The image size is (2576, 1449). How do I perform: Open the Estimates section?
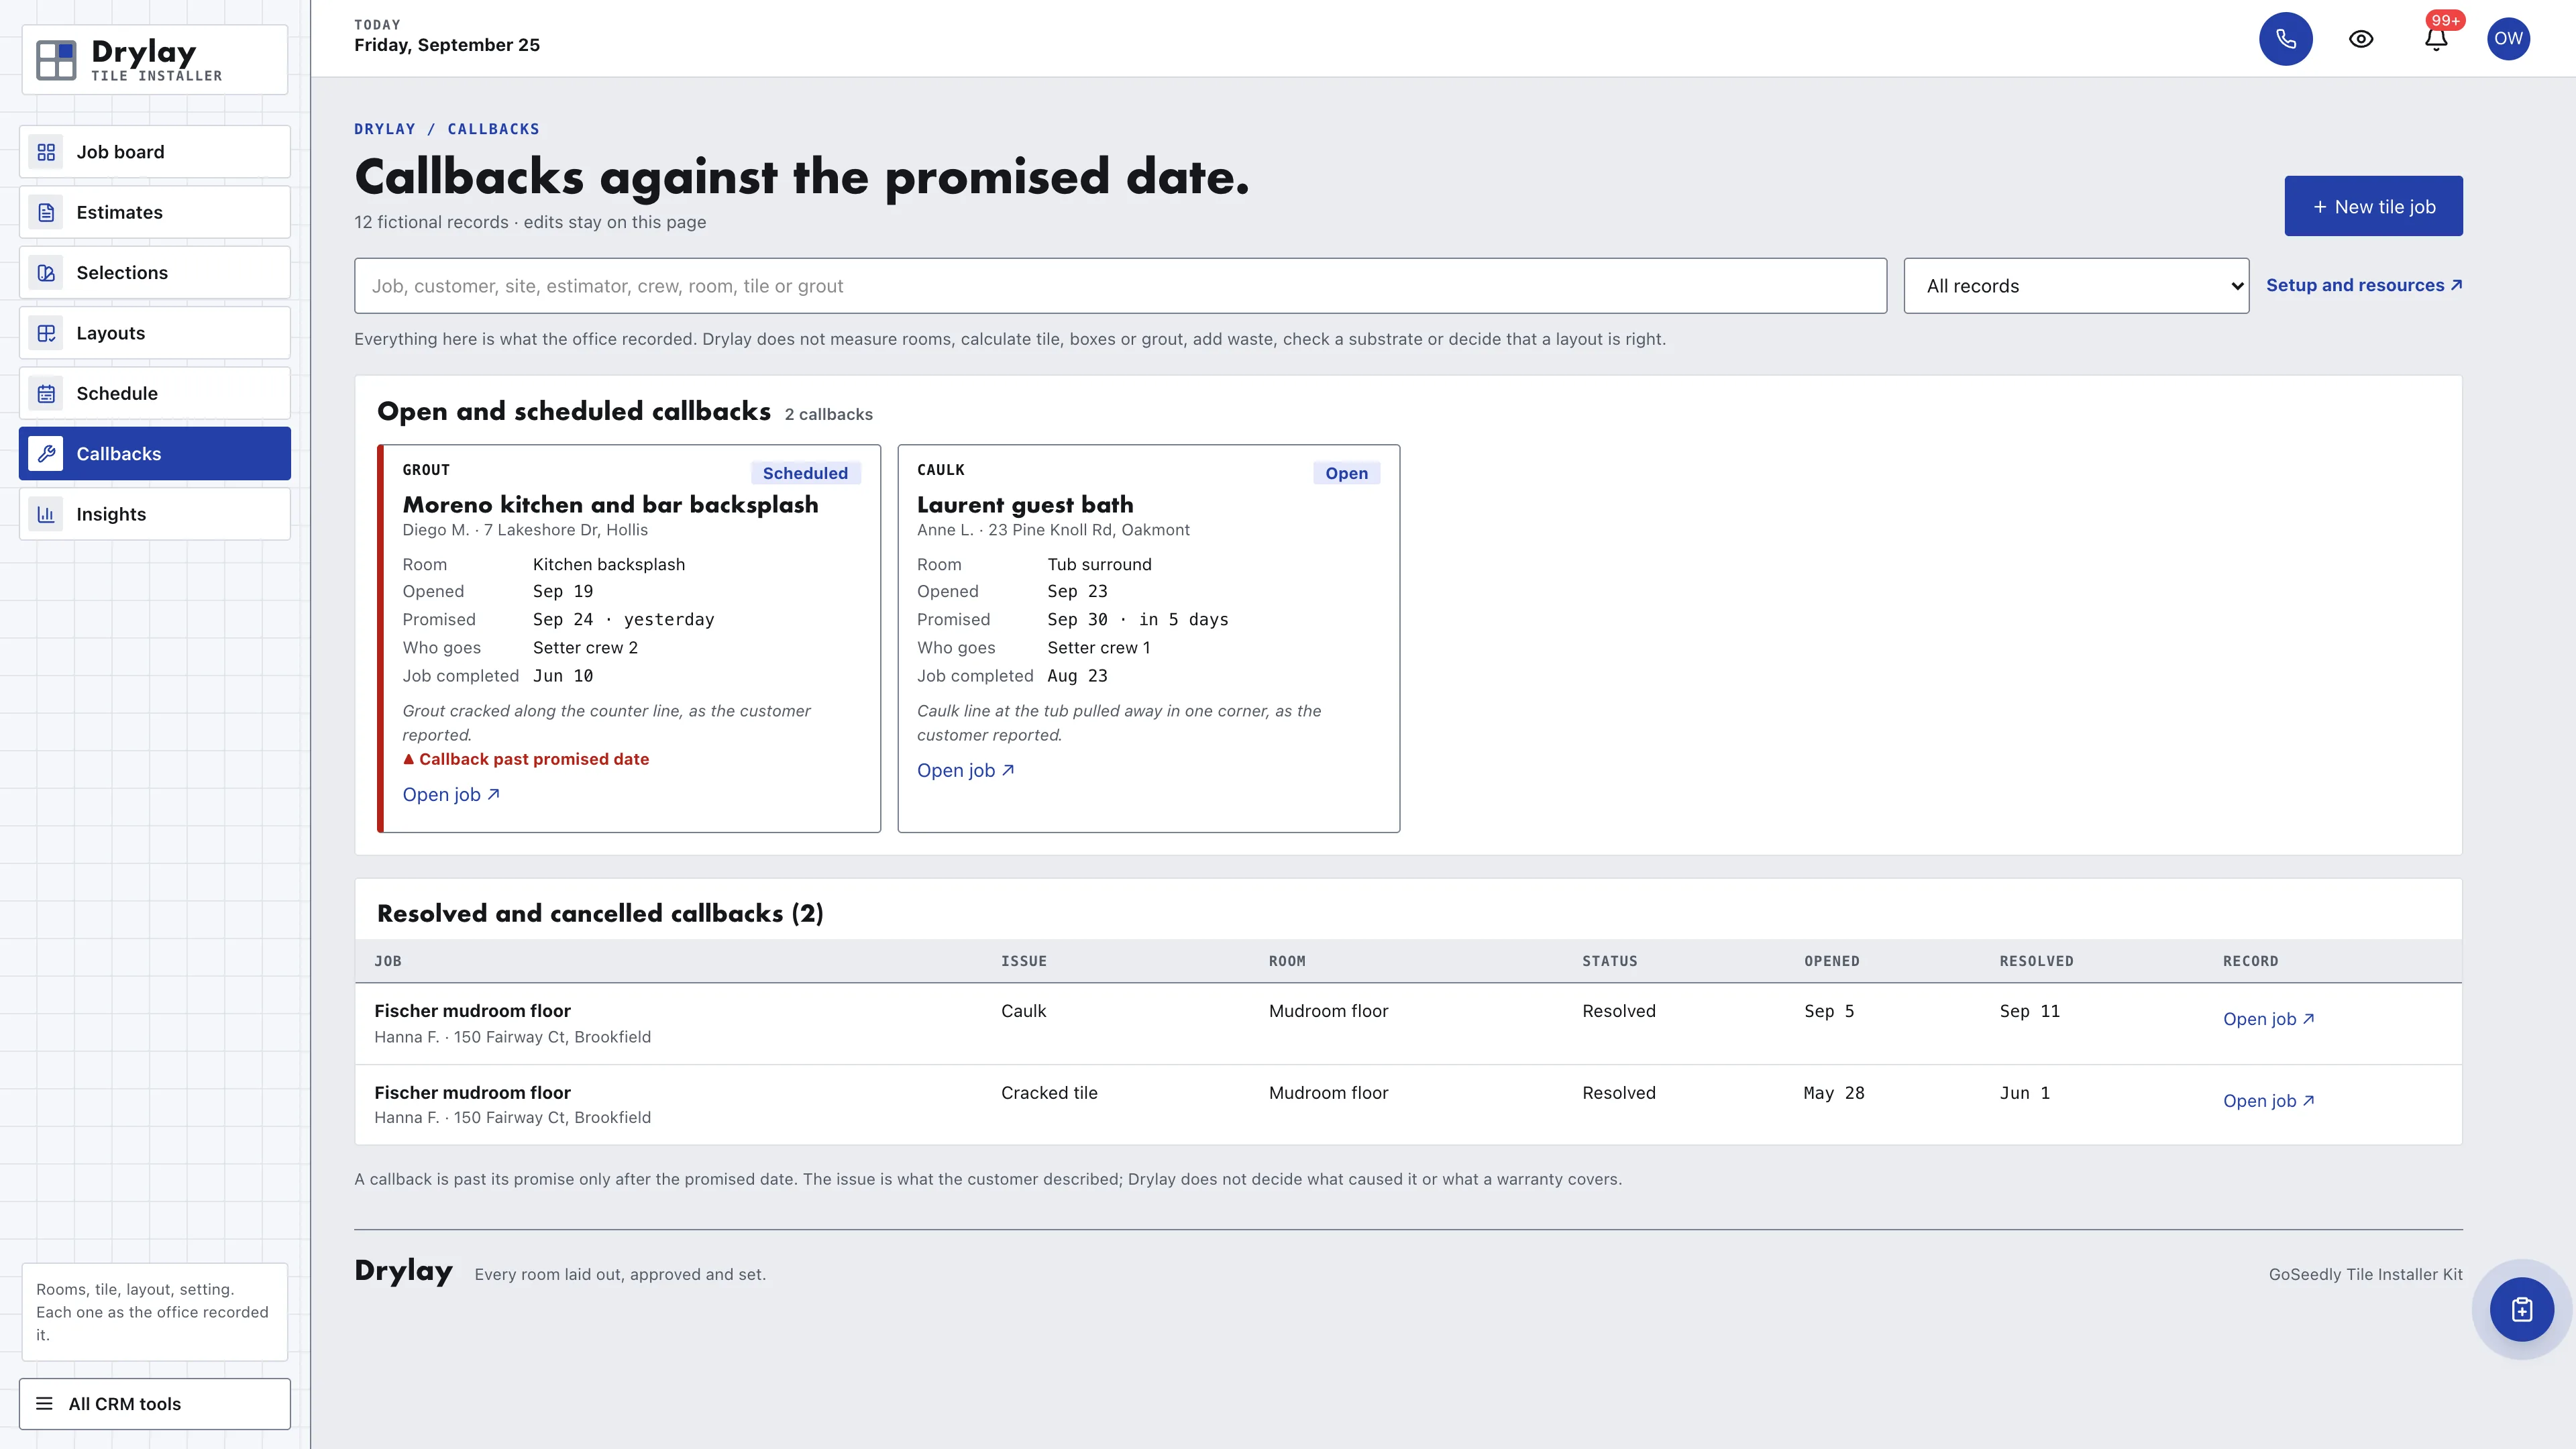click(155, 212)
